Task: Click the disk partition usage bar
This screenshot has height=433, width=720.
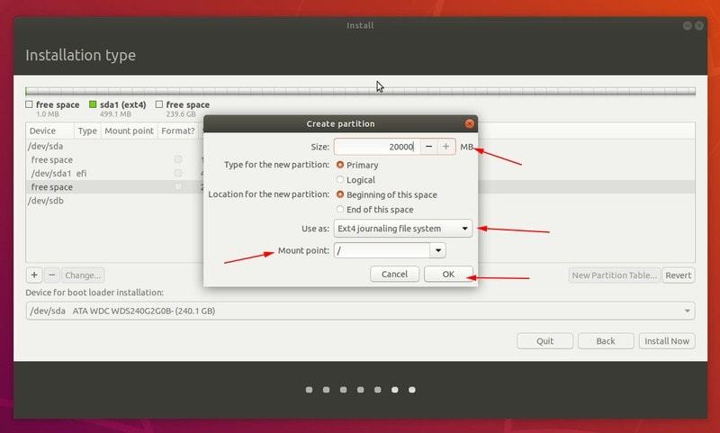Action: pos(360,91)
